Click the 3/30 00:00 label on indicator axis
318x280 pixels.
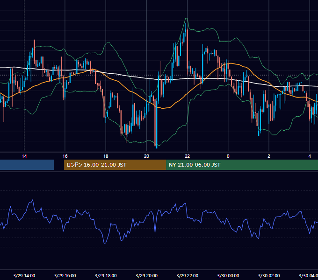[228, 275]
